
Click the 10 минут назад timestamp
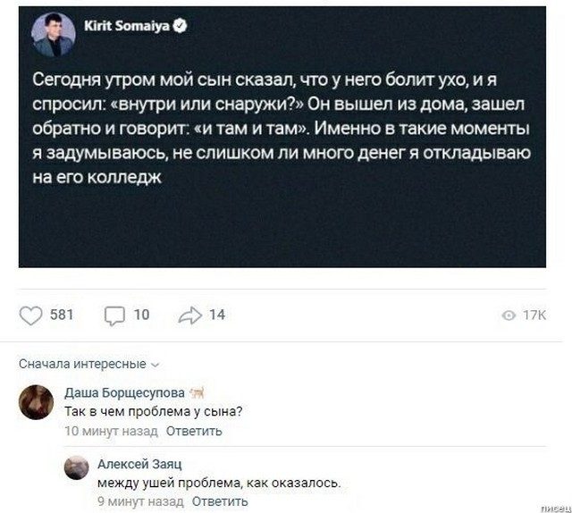click(x=113, y=431)
